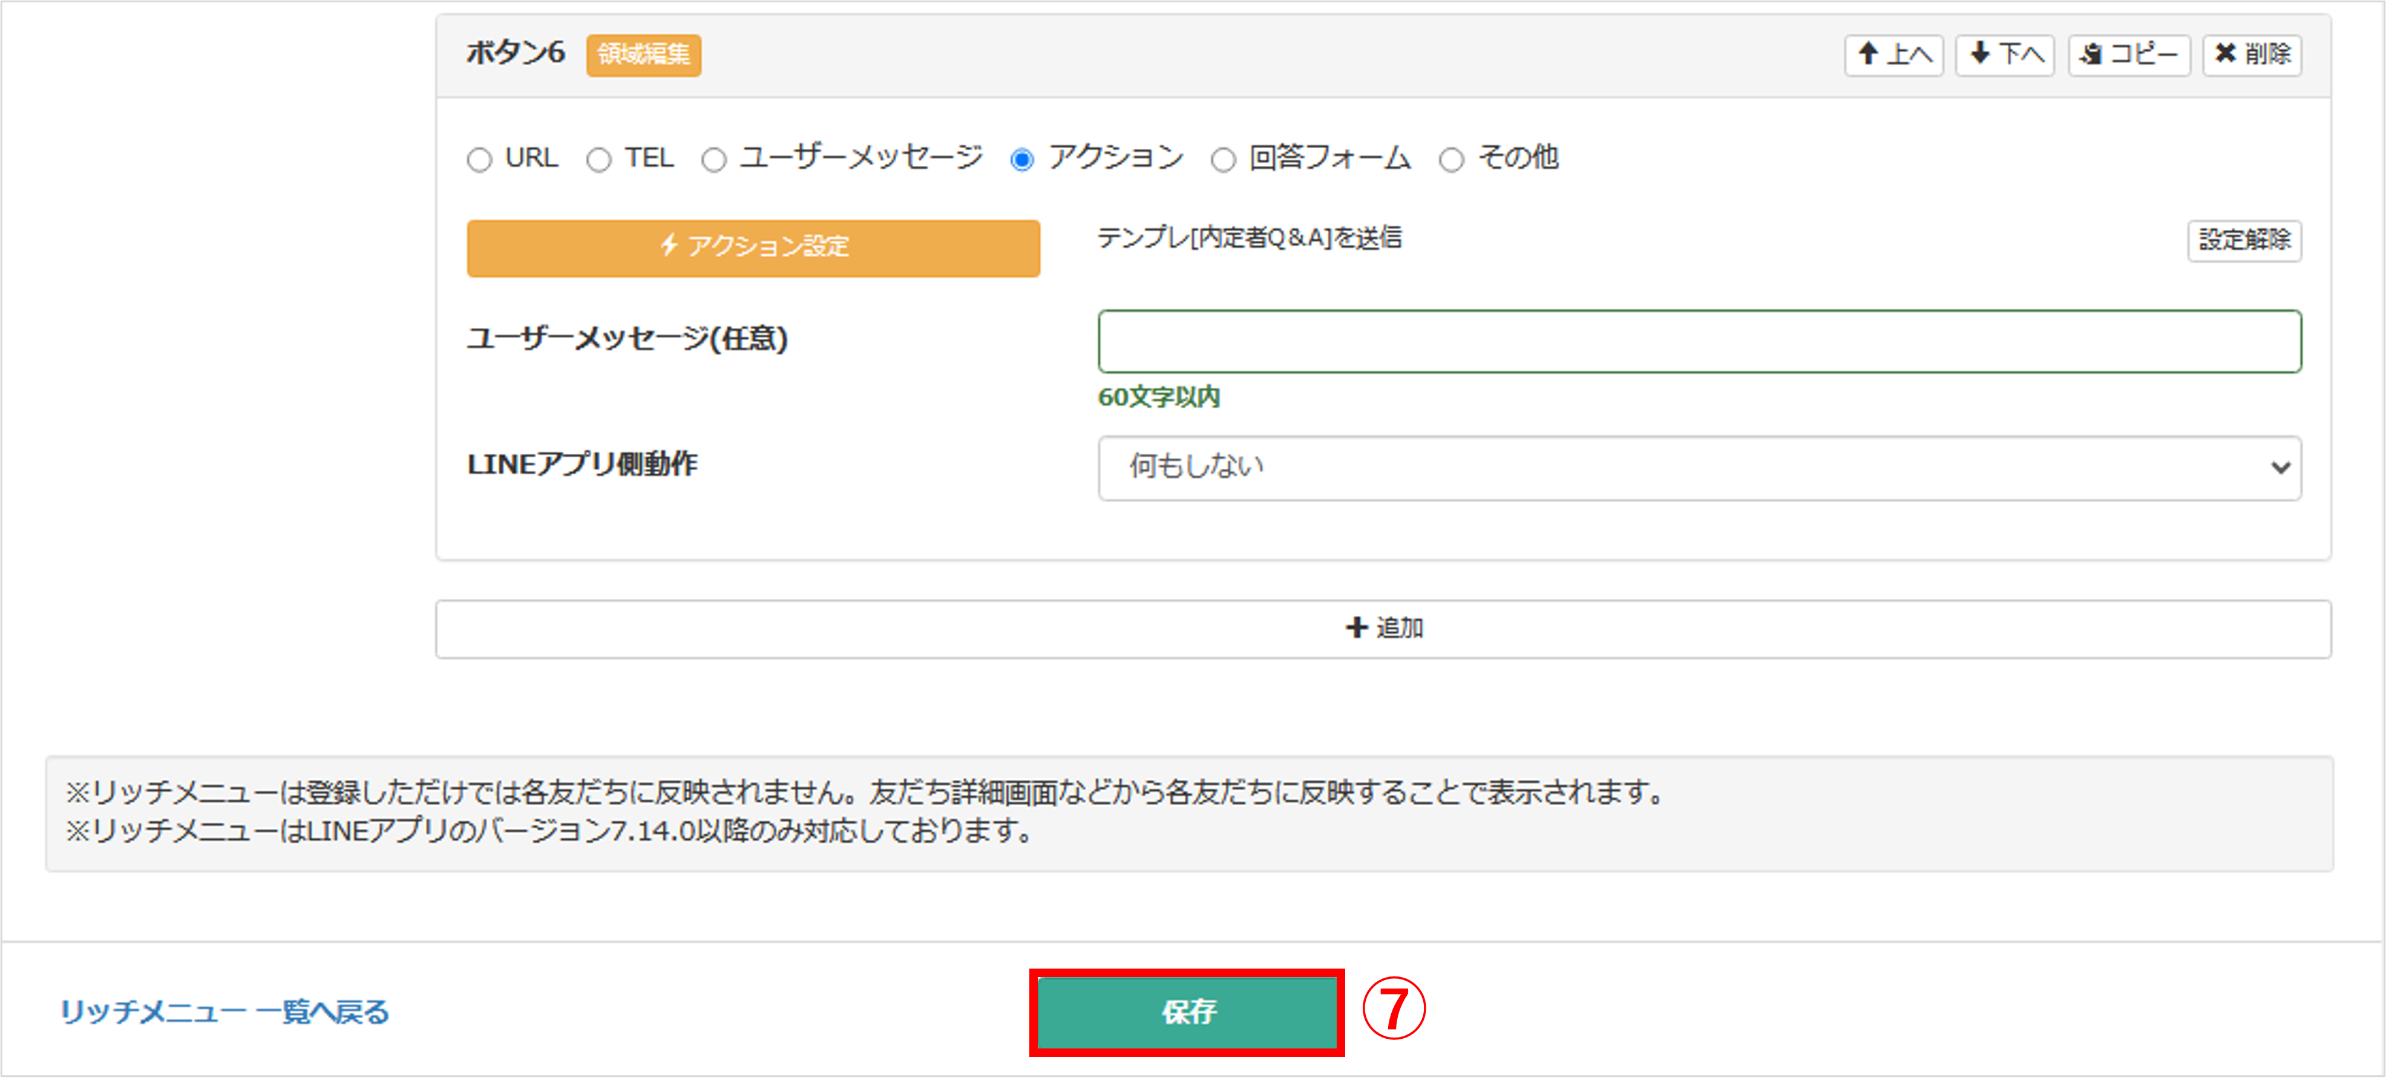Select the 回答フォーム radio option
The height and width of the screenshot is (1092, 2386).
click(1224, 159)
